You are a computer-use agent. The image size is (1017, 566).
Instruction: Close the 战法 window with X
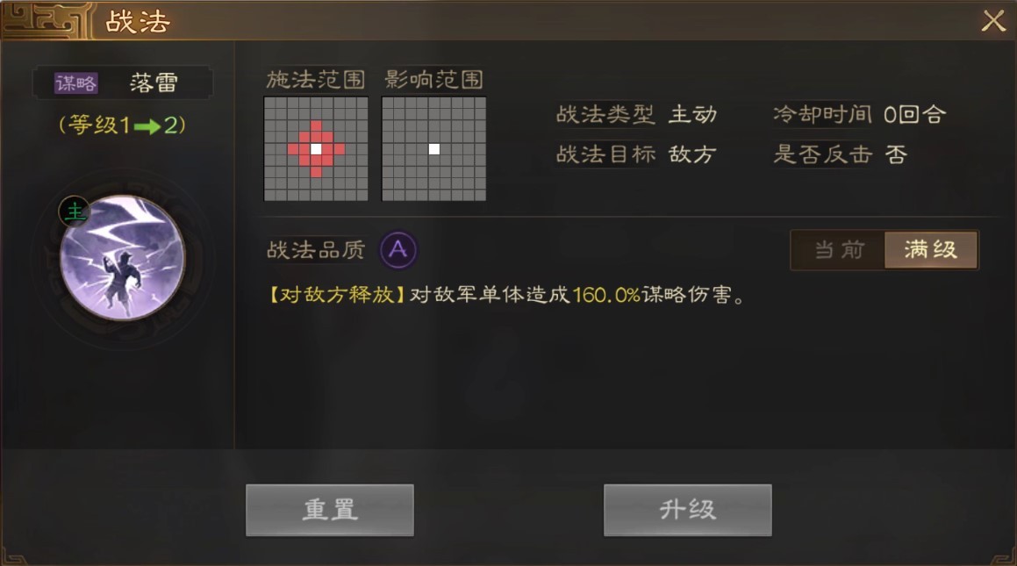coord(993,21)
